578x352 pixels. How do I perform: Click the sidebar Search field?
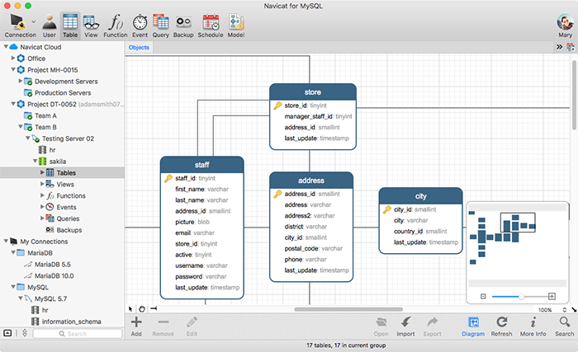(x=78, y=334)
